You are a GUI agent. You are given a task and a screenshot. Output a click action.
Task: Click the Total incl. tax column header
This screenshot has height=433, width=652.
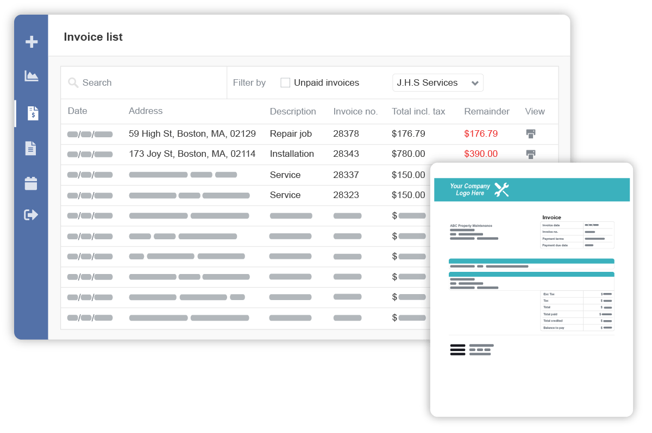(x=418, y=112)
